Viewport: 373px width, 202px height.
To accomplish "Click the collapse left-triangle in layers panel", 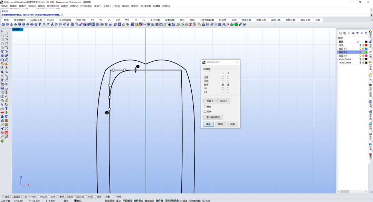I will click(362, 33).
